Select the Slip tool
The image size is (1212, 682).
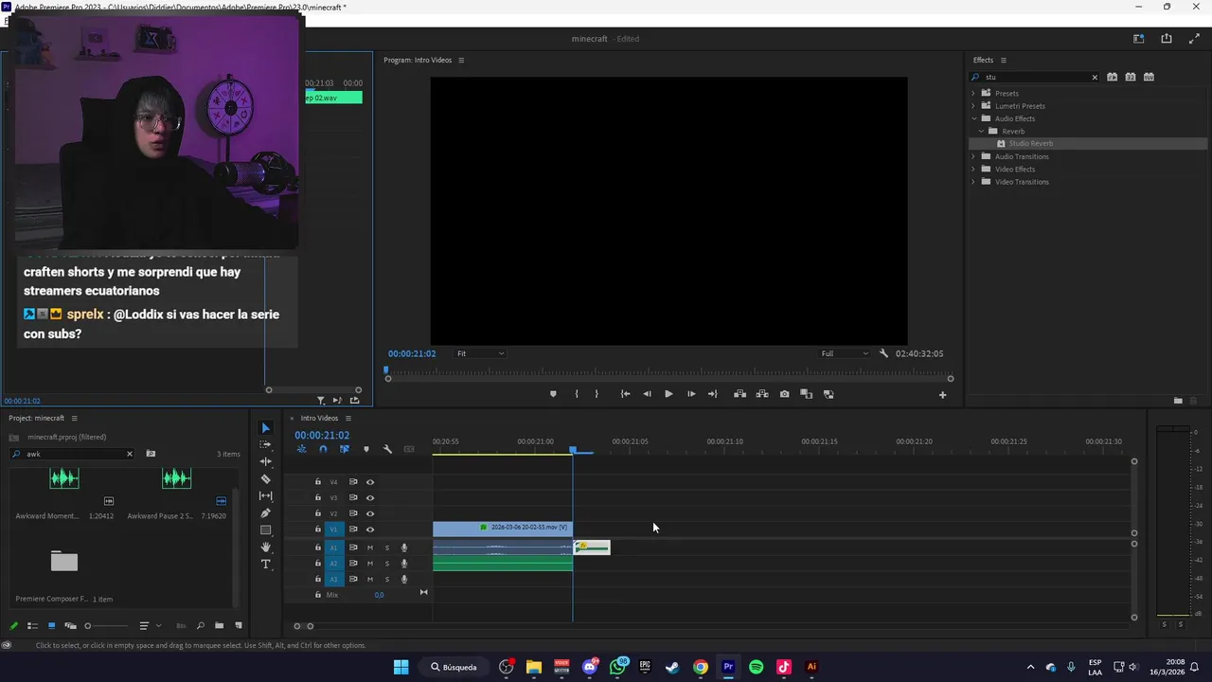tap(265, 496)
